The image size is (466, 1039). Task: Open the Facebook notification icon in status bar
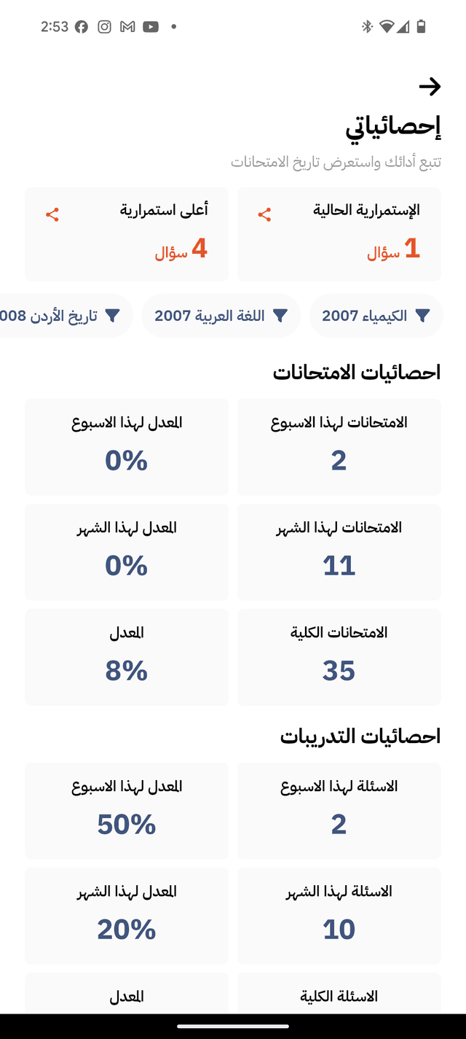(x=82, y=26)
